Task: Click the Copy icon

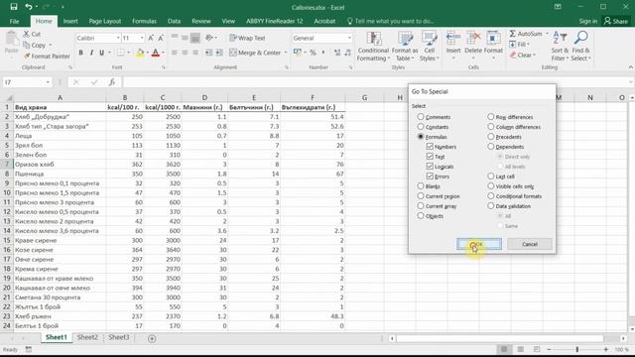Action: [27, 45]
